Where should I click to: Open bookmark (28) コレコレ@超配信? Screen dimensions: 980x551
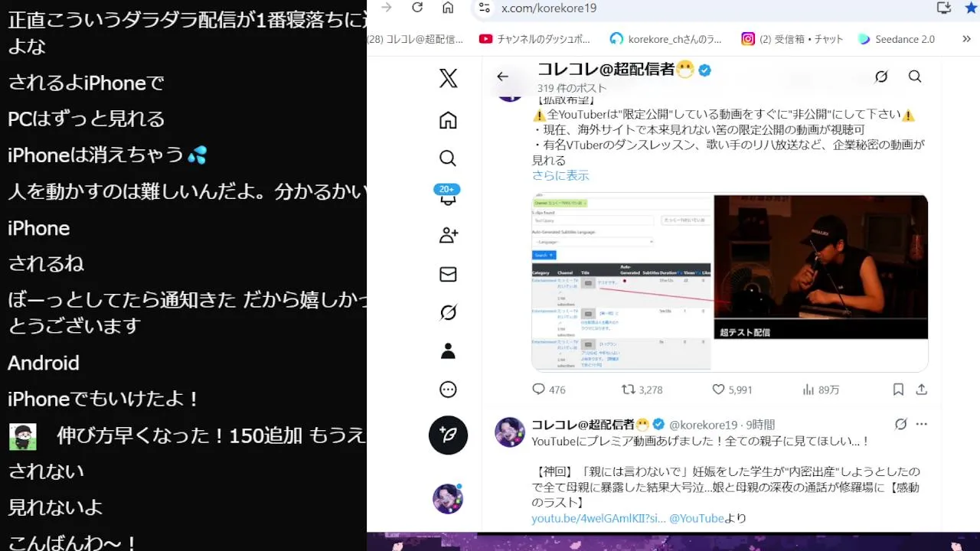[x=415, y=39]
